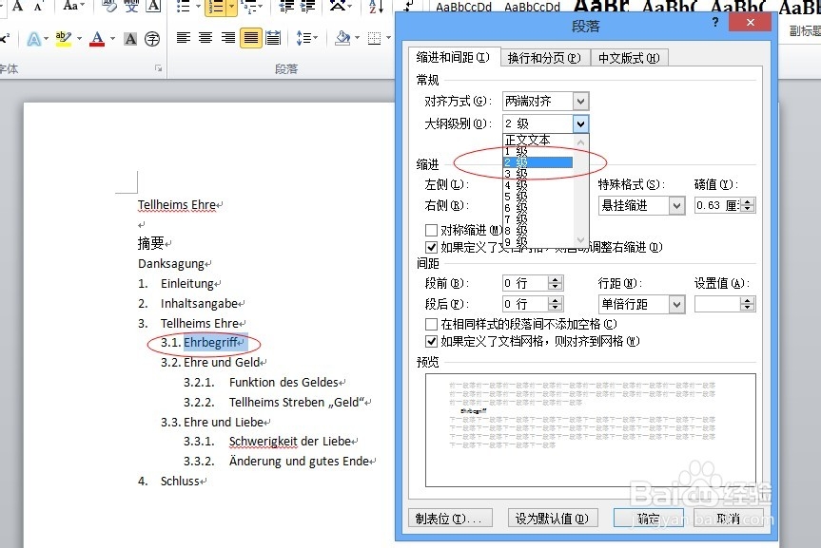Open the sort (A-Z) tool
This screenshot has width=821, height=548.
coord(375,8)
